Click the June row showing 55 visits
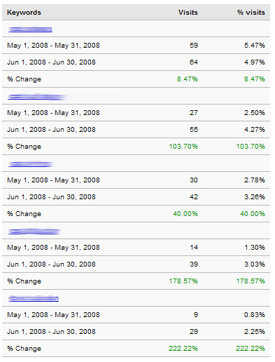 point(136,130)
